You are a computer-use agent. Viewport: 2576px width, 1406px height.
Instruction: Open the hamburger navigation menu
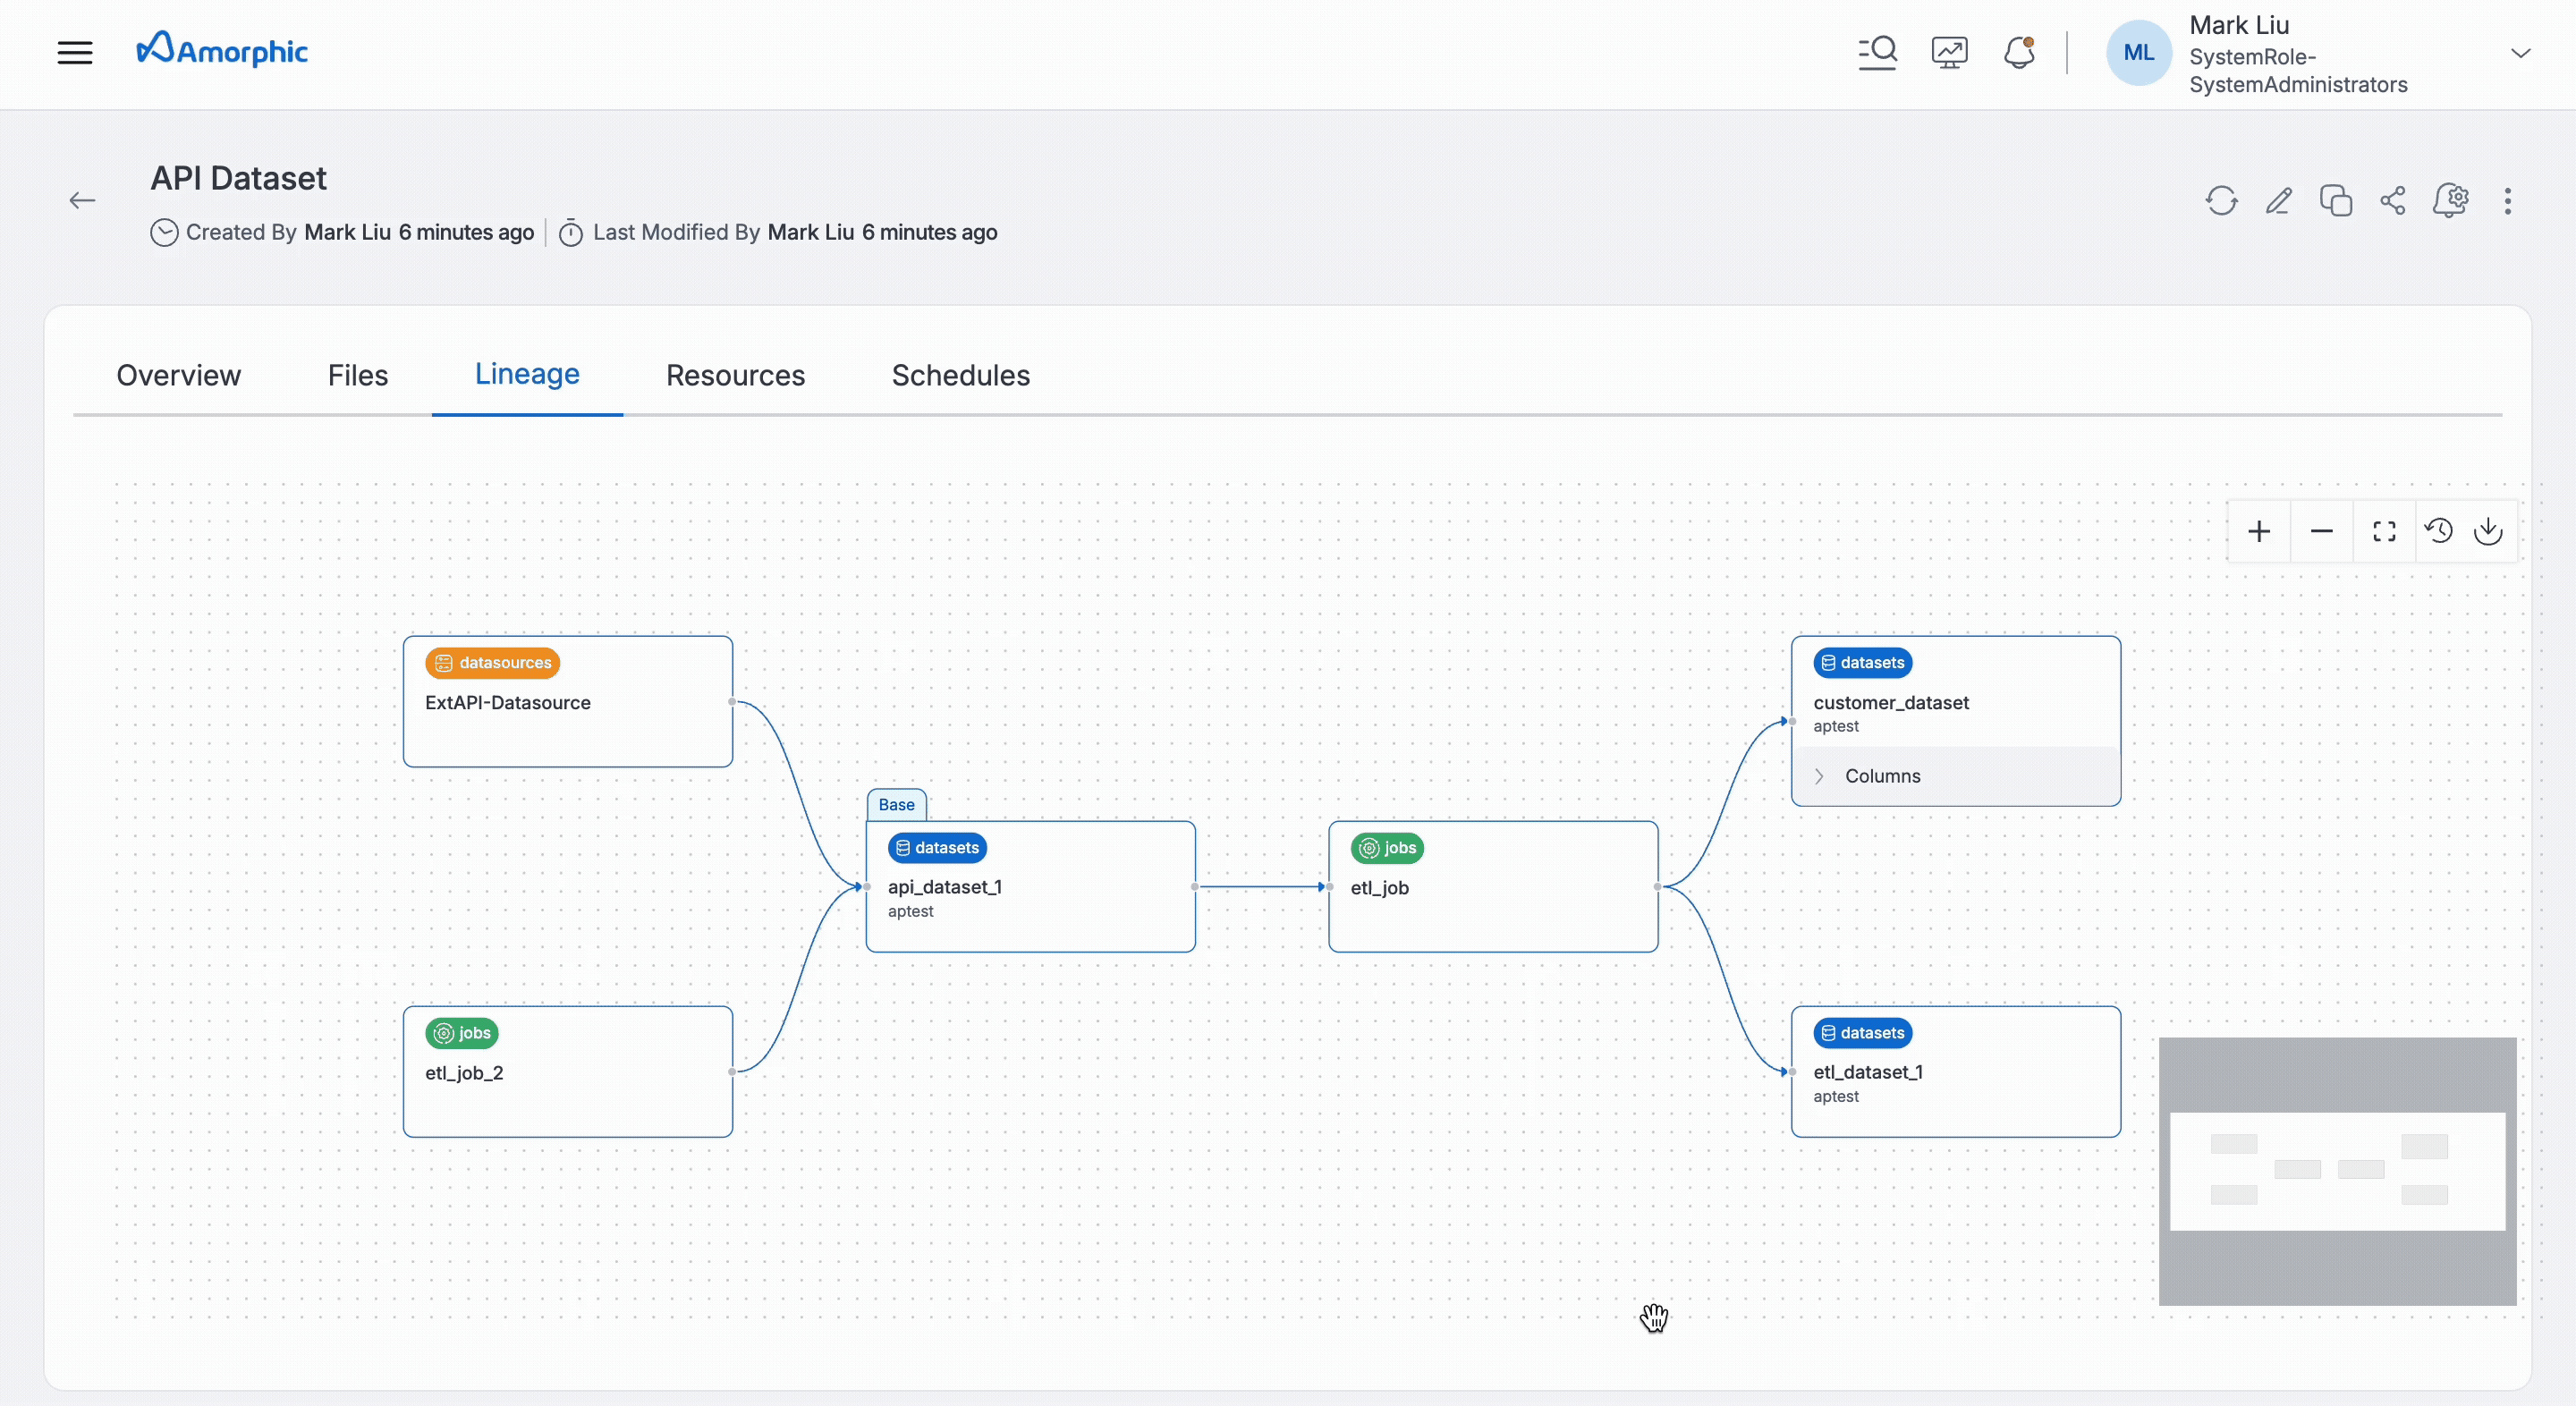tap(75, 52)
